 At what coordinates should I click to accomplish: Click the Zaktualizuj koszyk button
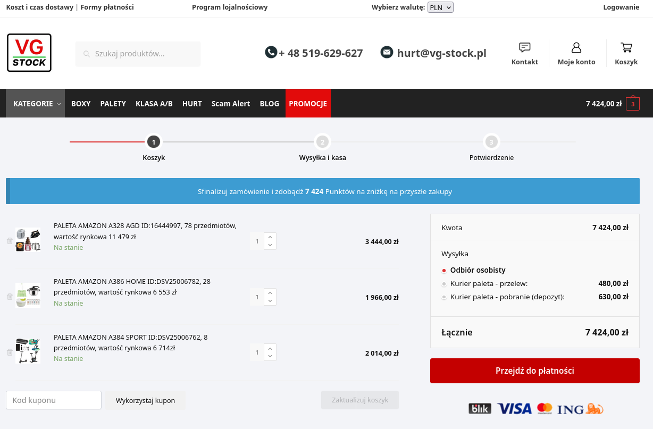(360, 400)
